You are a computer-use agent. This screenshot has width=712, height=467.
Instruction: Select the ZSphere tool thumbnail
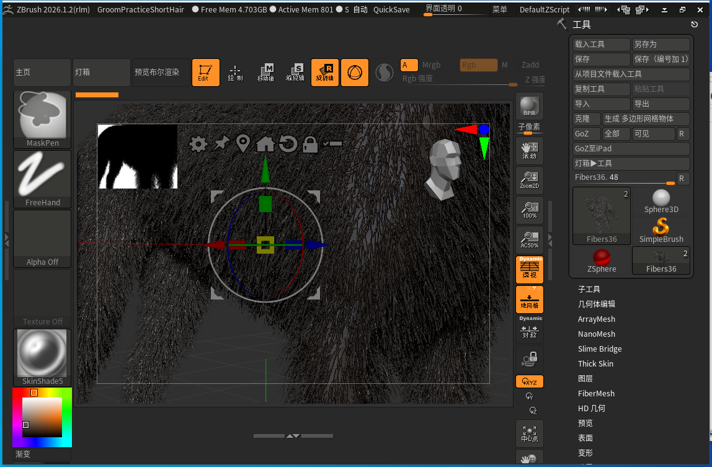(x=600, y=260)
